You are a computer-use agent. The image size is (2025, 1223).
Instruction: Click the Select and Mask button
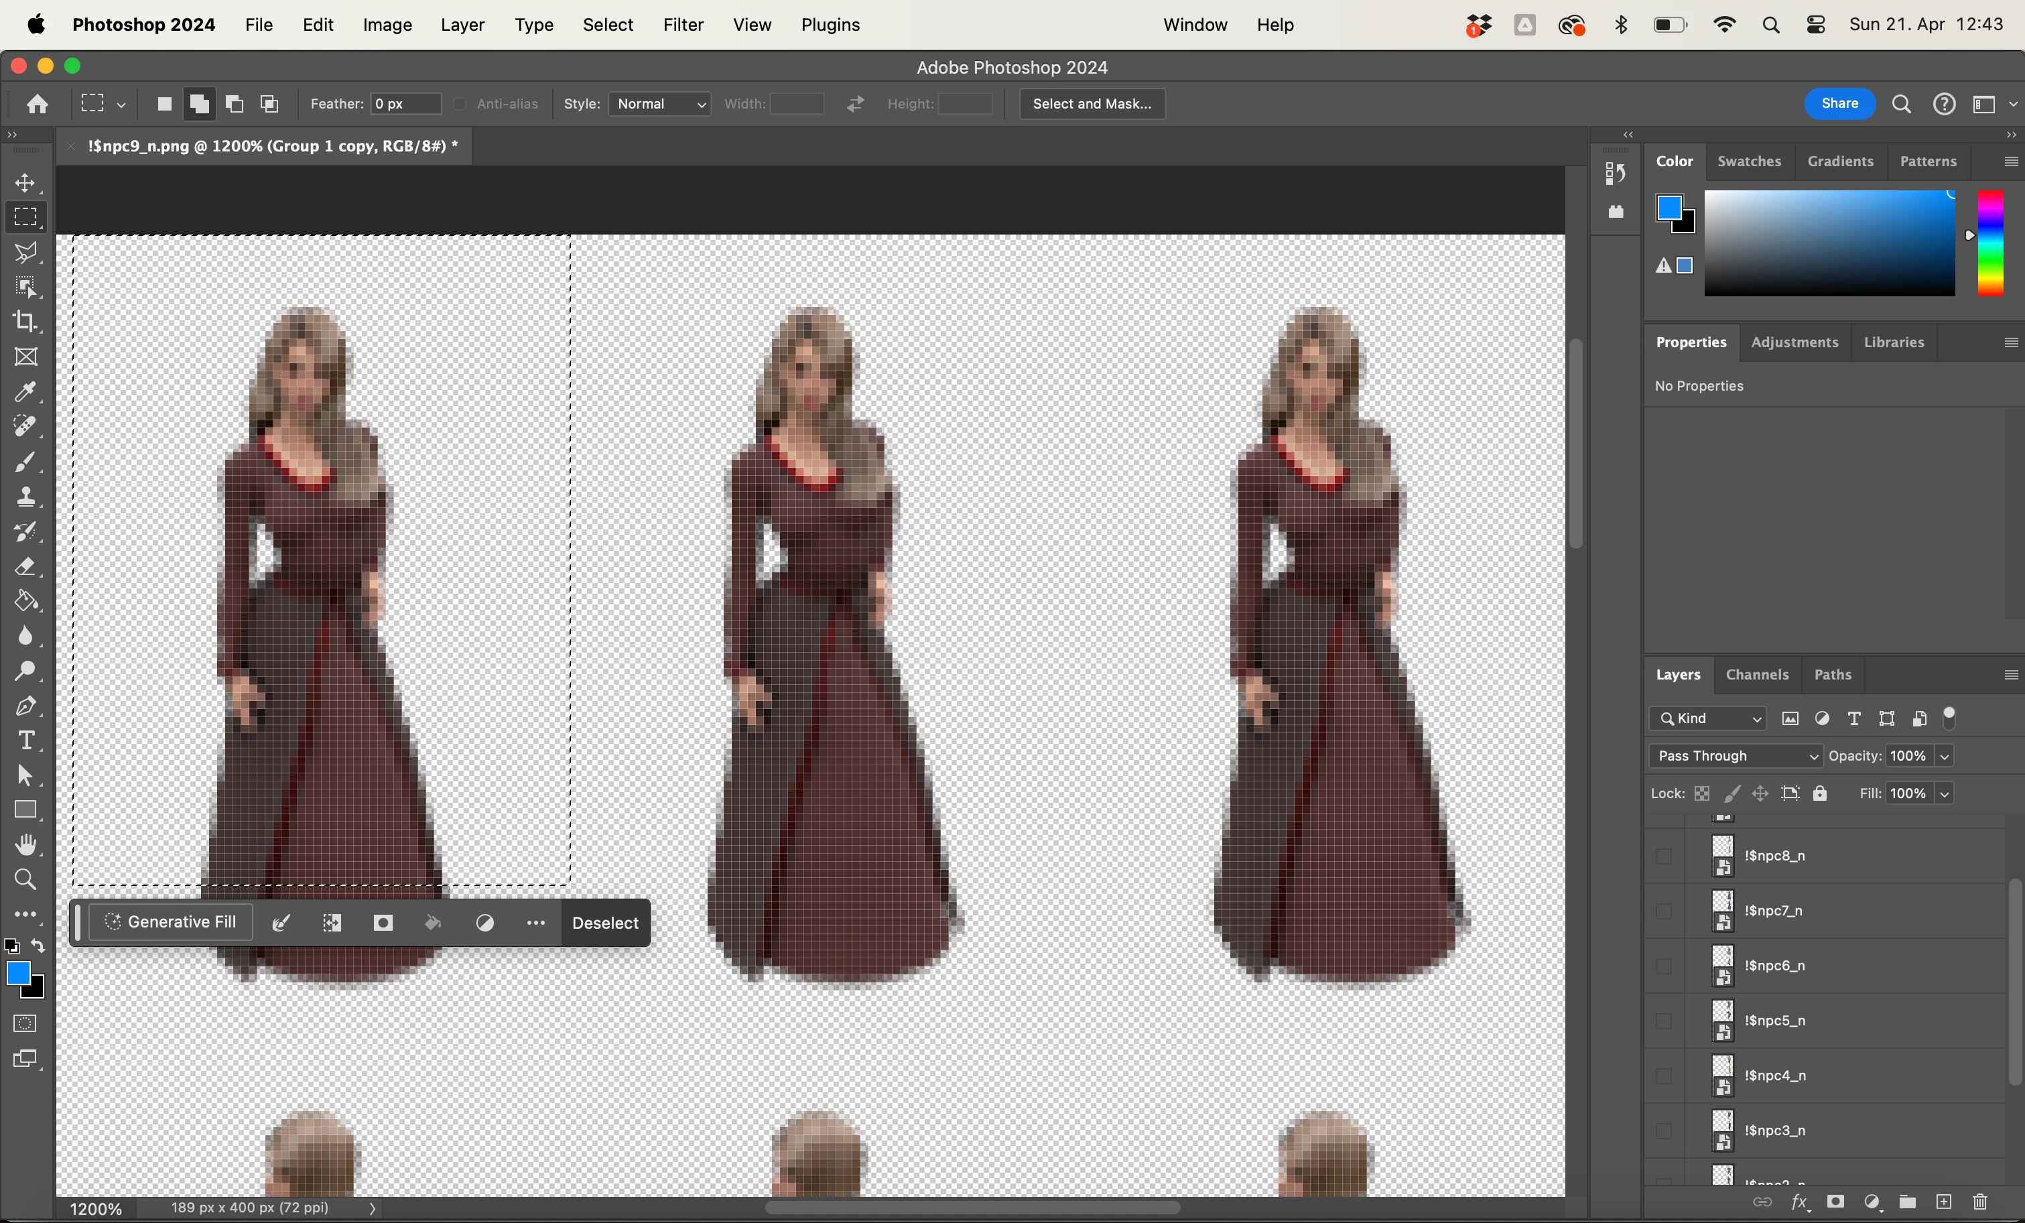point(1092,104)
